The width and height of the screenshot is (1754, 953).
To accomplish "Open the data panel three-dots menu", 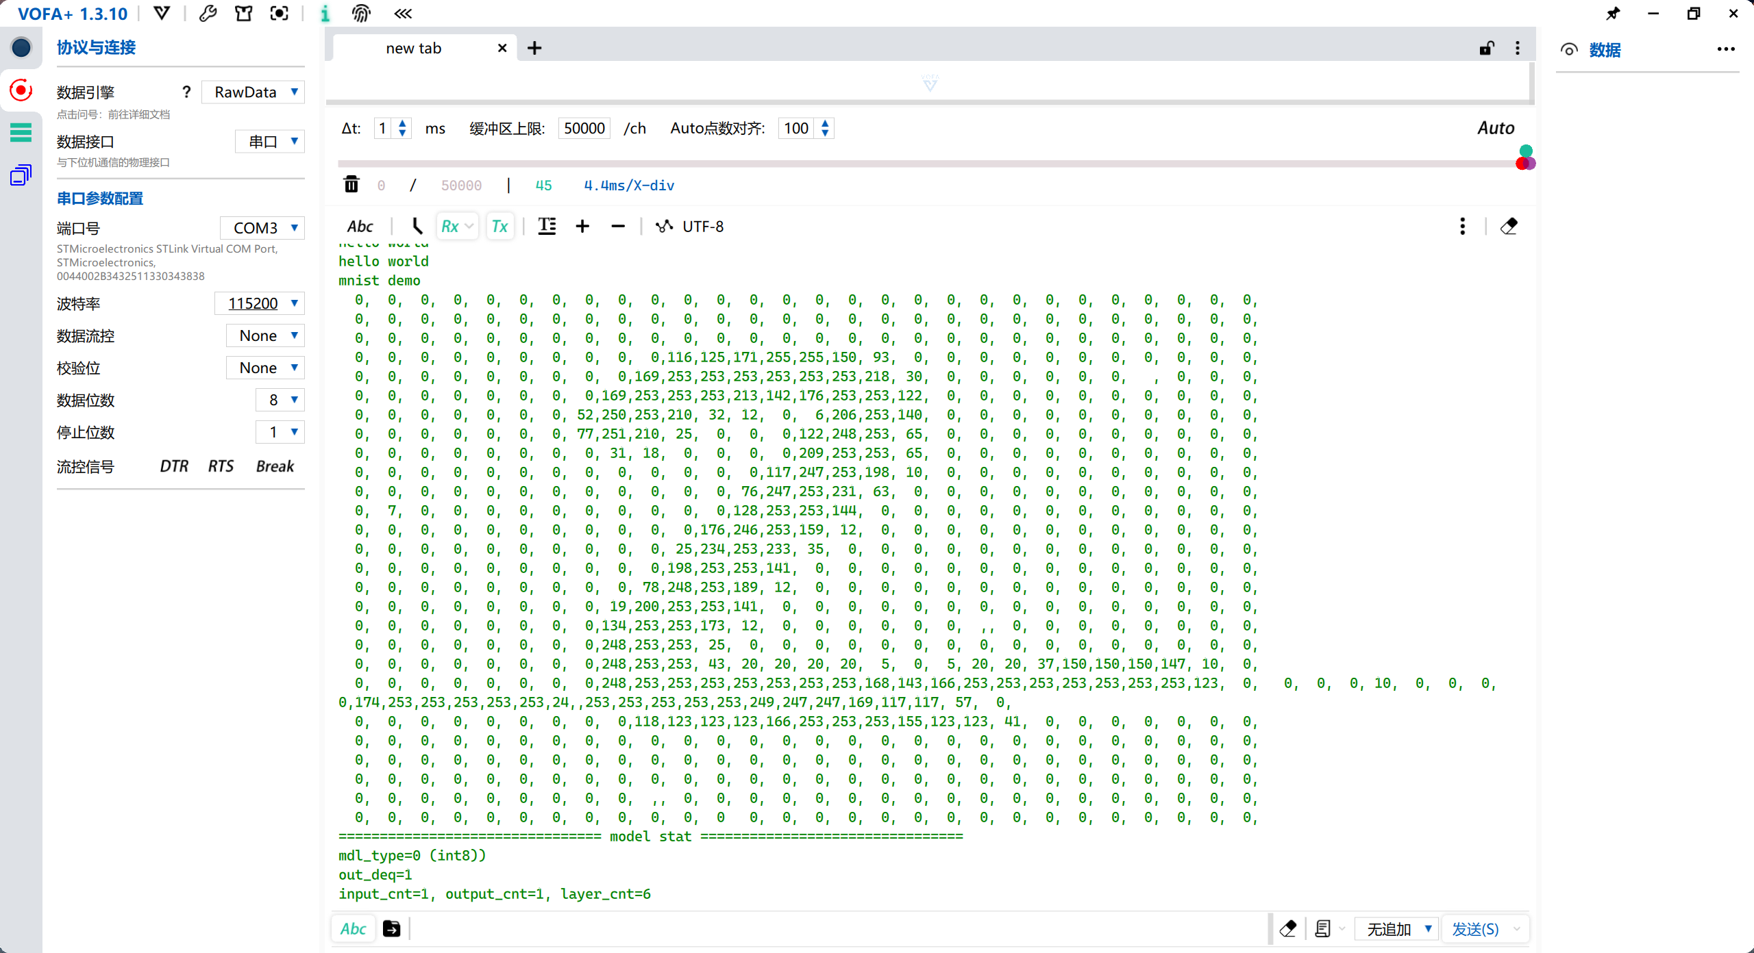I will pos(1726,49).
